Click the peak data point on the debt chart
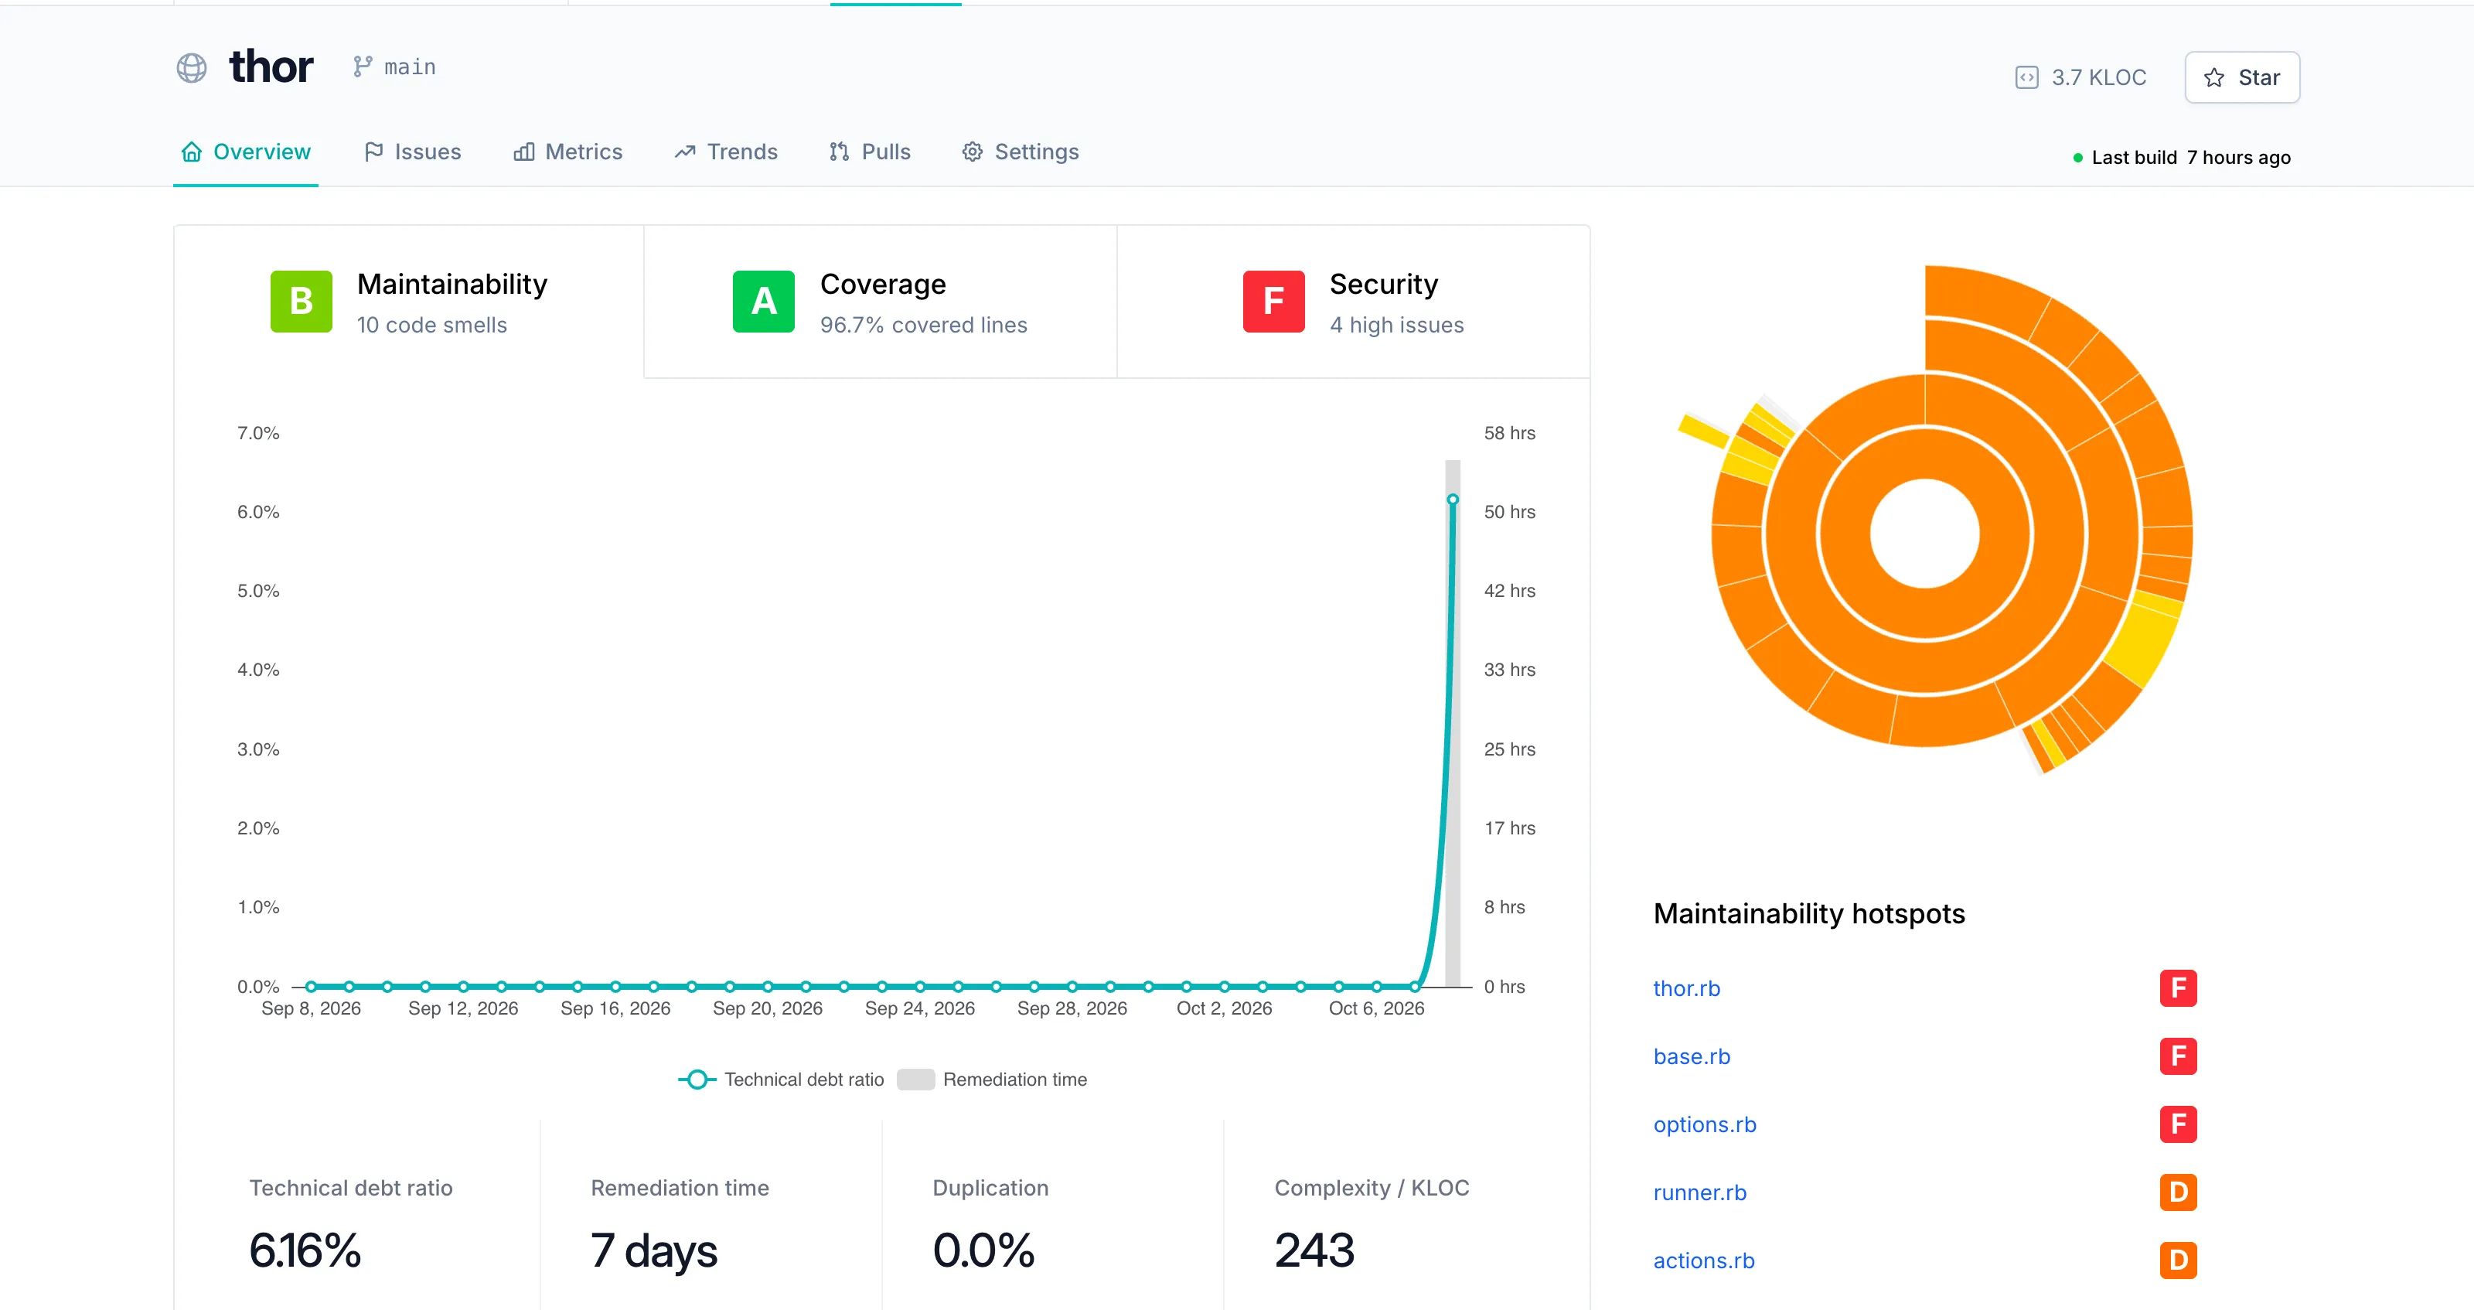The image size is (2474, 1310). click(x=1453, y=500)
